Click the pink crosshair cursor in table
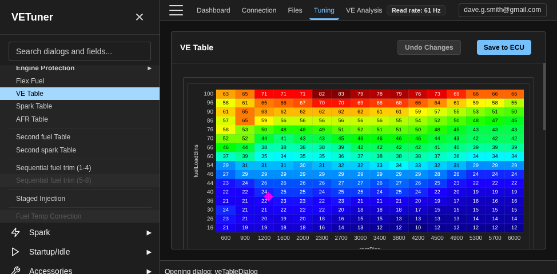Image resolution: width=557 pixels, height=274 pixels. [268, 196]
